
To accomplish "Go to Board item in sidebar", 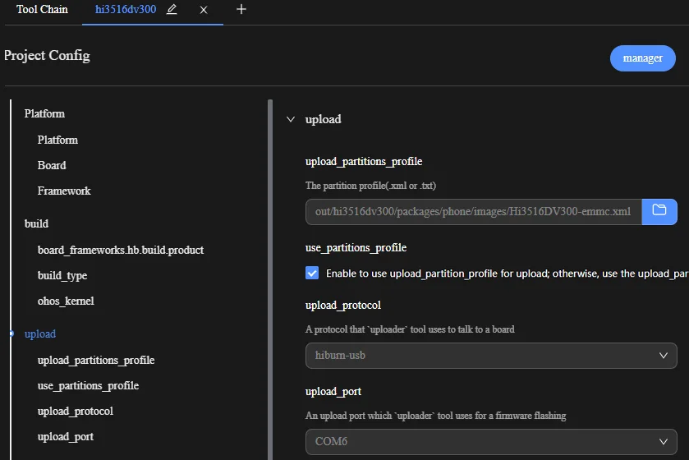I will pyautogui.click(x=52, y=166).
